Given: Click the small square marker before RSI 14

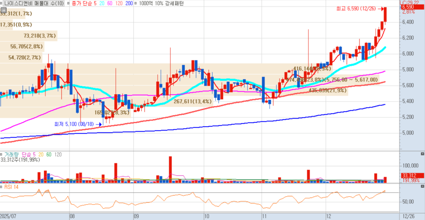Looking at the screenshot, I should tap(1, 187).
